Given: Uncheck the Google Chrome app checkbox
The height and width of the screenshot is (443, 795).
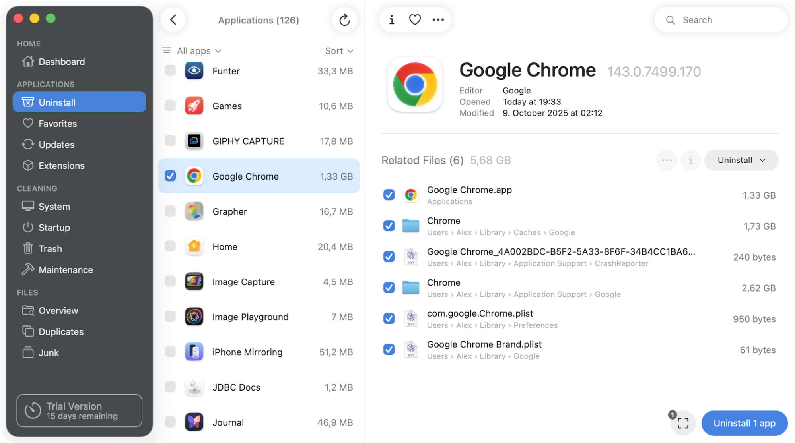Looking at the screenshot, I should coord(170,176).
